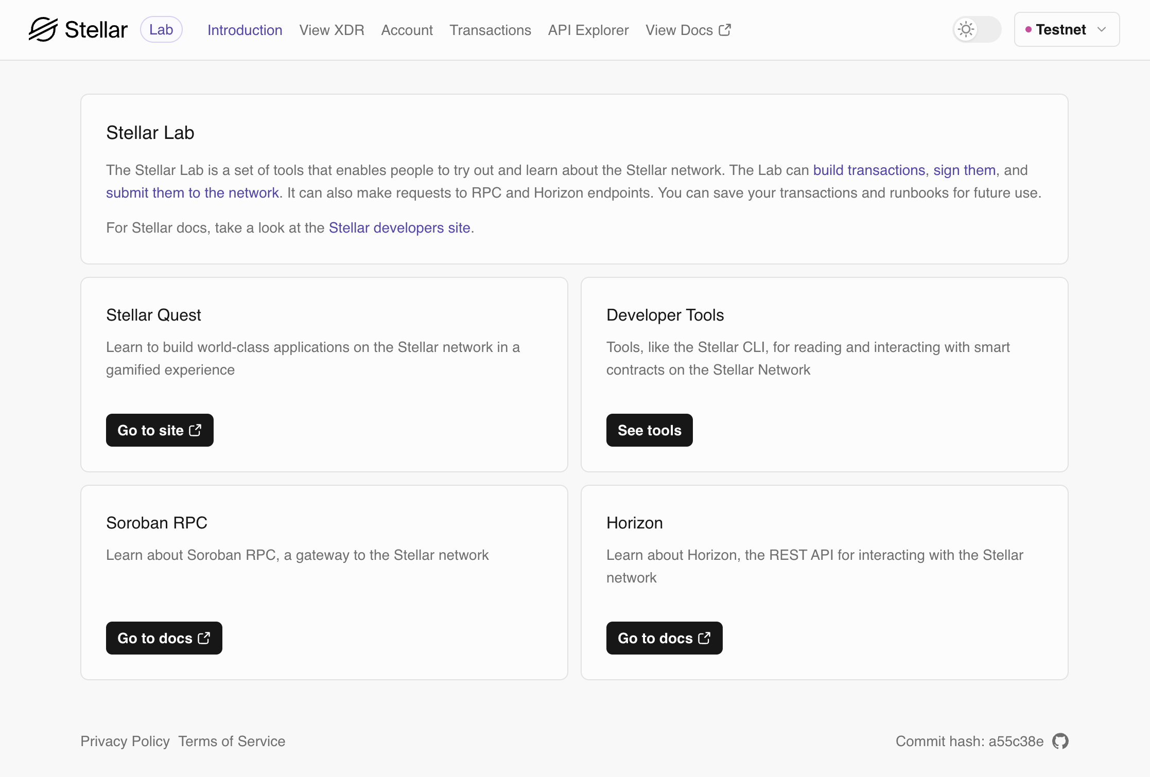
Task: Open View Docs in the header
Action: (x=688, y=30)
